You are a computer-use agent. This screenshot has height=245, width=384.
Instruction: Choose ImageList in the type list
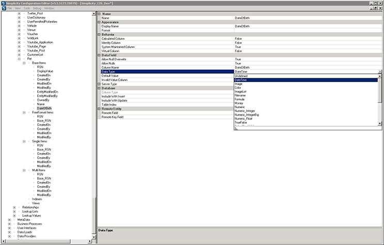(306, 91)
